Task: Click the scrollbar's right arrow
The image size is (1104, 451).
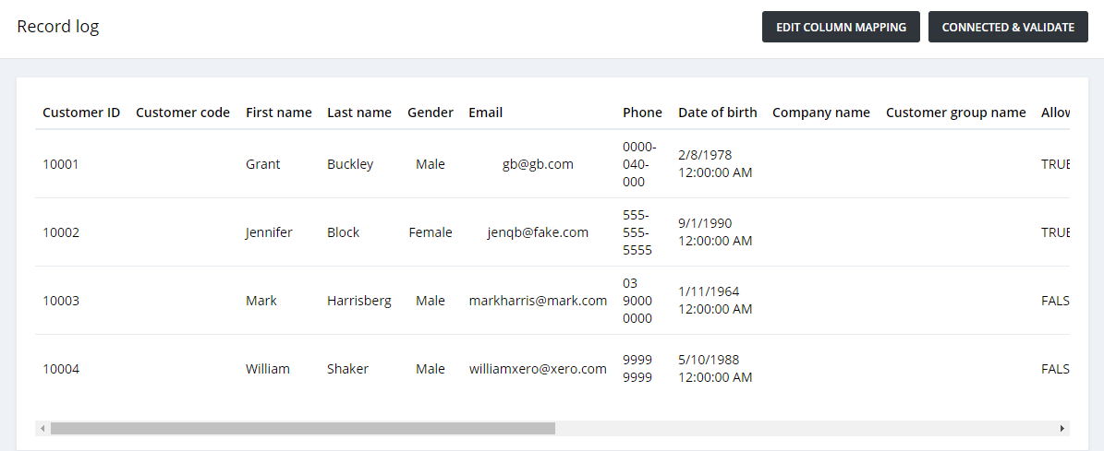Action: click(1062, 429)
